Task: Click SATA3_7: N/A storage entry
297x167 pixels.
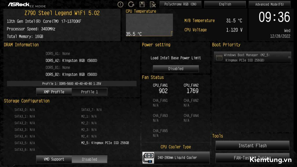Action: pyautogui.click(x=91, y=110)
